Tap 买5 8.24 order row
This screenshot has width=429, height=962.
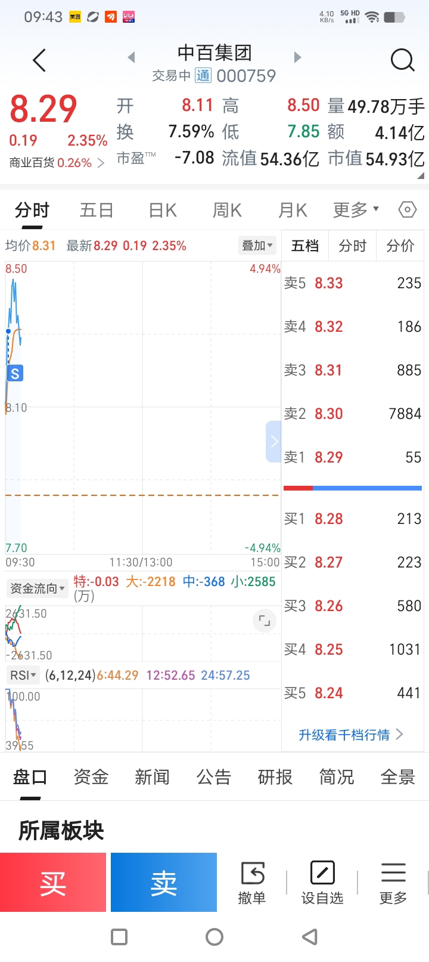353,693
